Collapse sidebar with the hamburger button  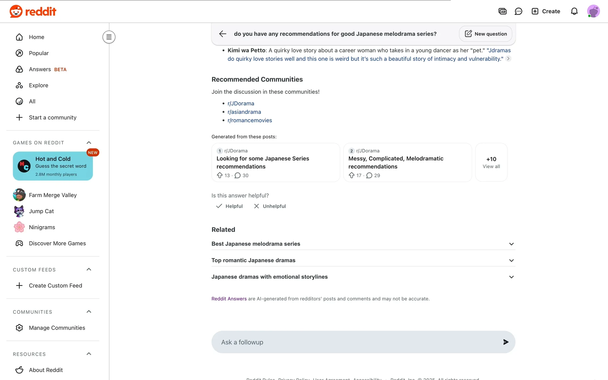tap(109, 37)
